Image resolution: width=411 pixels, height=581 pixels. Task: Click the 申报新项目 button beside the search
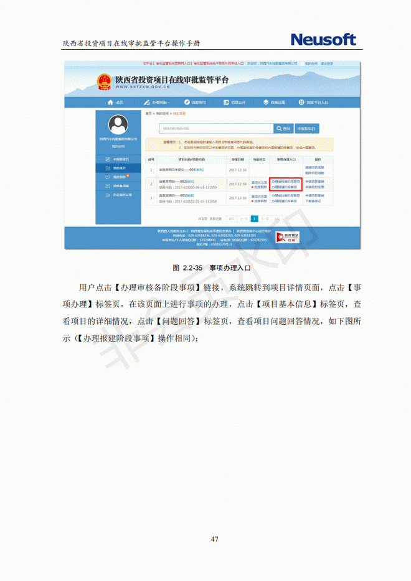(307, 129)
